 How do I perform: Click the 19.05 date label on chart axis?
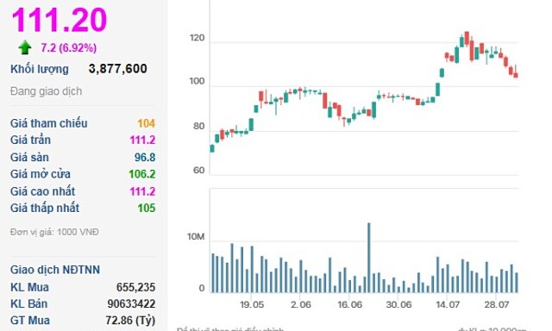(x=252, y=304)
